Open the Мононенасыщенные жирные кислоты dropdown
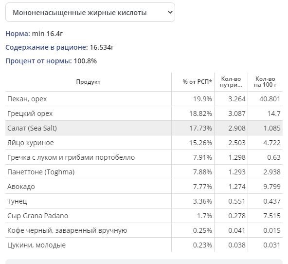Image resolution: width=288 pixels, height=264 pixels. pos(90,12)
